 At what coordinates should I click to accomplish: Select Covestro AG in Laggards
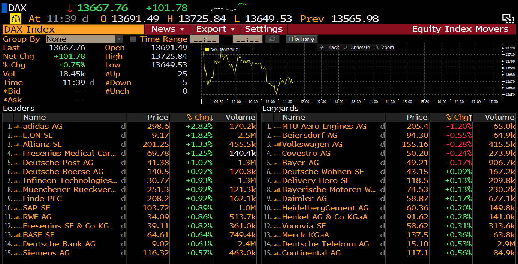(306, 154)
